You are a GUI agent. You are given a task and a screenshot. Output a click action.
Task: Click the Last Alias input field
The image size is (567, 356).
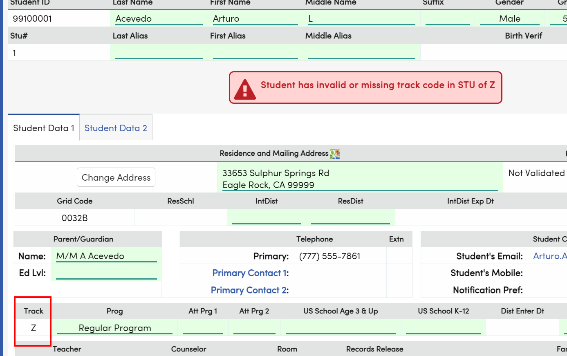pos(159,52)
